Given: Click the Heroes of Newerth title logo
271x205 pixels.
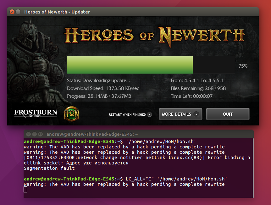Looking at the screenshot, I should pos(154,35).
